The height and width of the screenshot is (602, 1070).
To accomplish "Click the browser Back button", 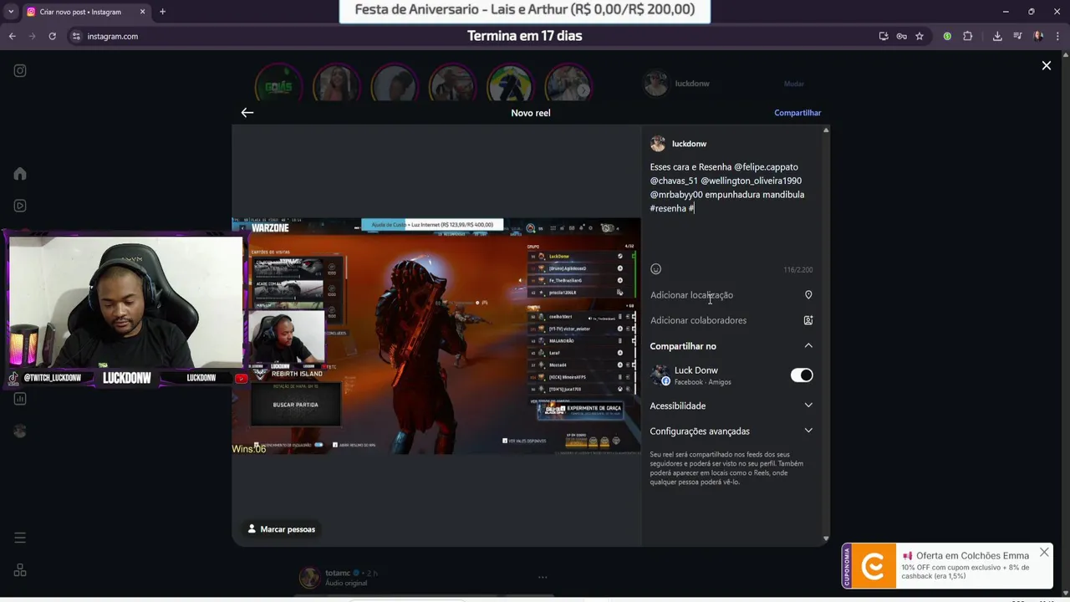I will (12, 36).
